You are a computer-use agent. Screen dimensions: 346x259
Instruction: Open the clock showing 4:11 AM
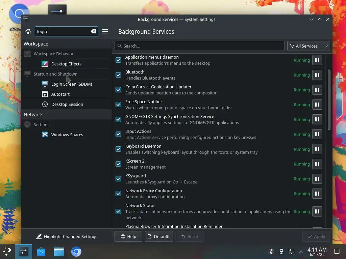[317, 252]
